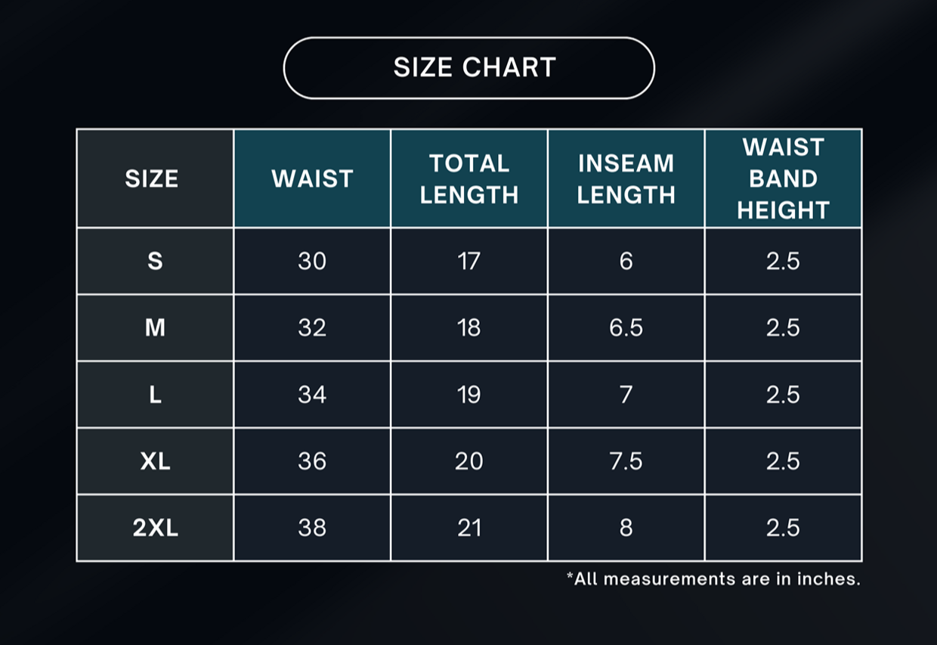Click the 2XL size row label
This screenshot has height=645, width=937.
[155, 528]
